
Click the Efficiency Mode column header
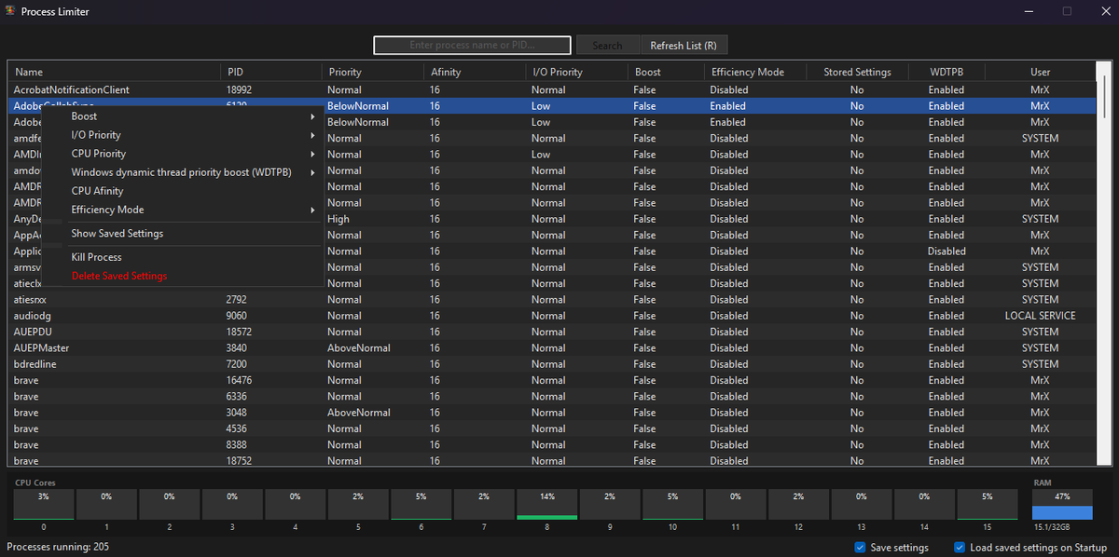753,72
